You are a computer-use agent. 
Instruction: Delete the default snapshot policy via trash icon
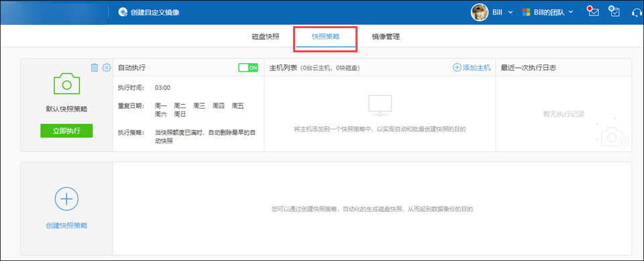(95, 67)
